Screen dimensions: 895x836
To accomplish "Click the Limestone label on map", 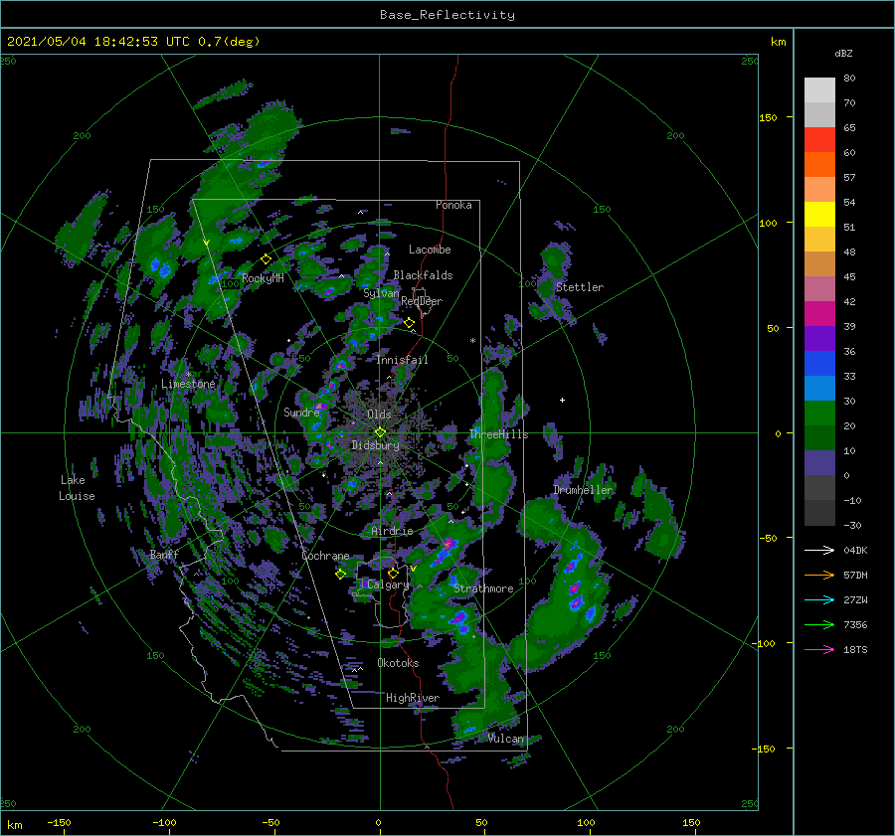I will point(188,384).
